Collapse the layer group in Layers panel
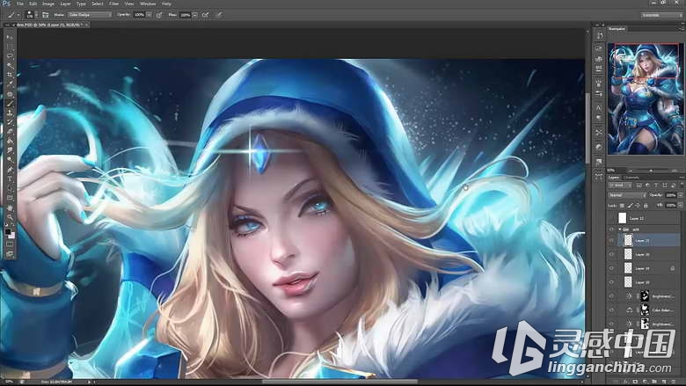 [619, 229]
